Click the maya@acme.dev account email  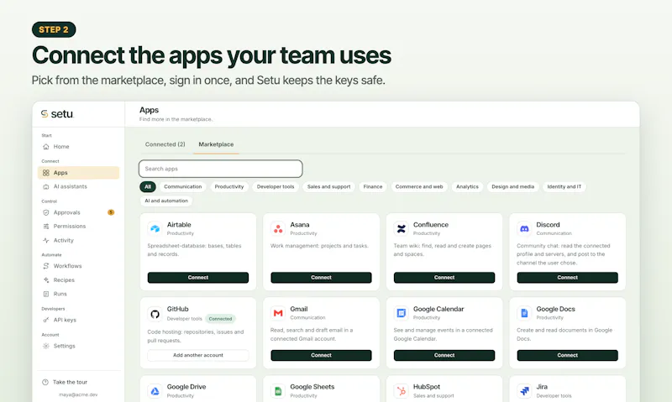pos(78,394)
